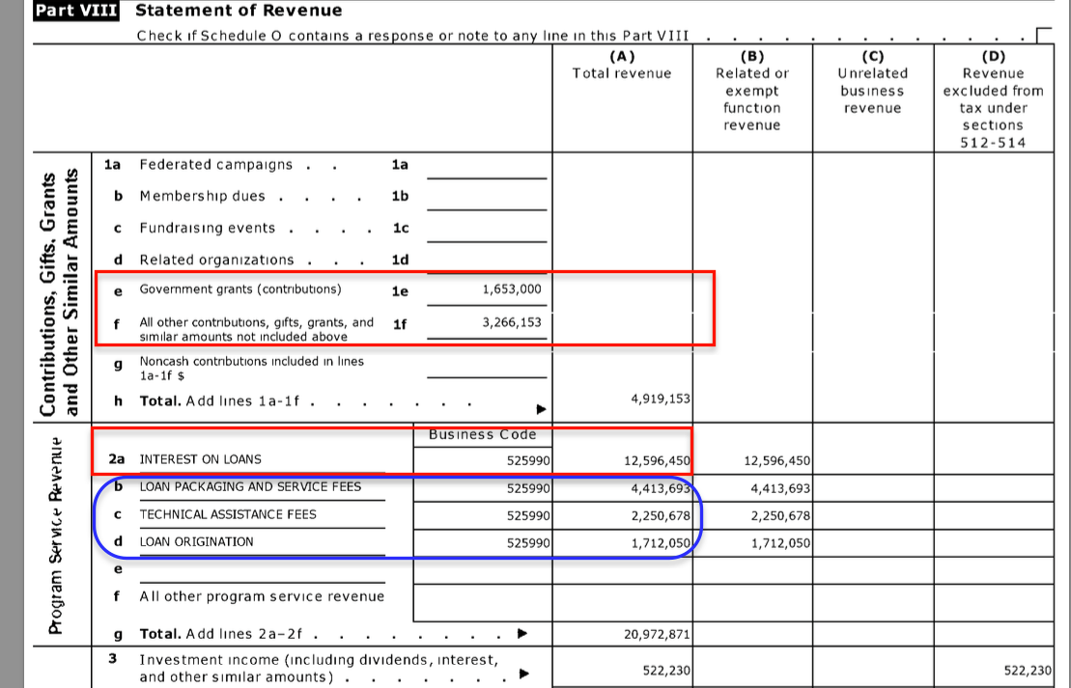Screen dimensions: 1071x688
Task: Click the LOAN ORIGINATION description on line 2d
Action: [196, 542]
